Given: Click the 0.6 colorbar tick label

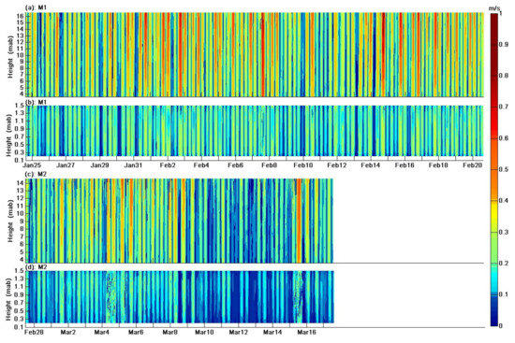Looking at the screenshot, I should coord(504,138).
